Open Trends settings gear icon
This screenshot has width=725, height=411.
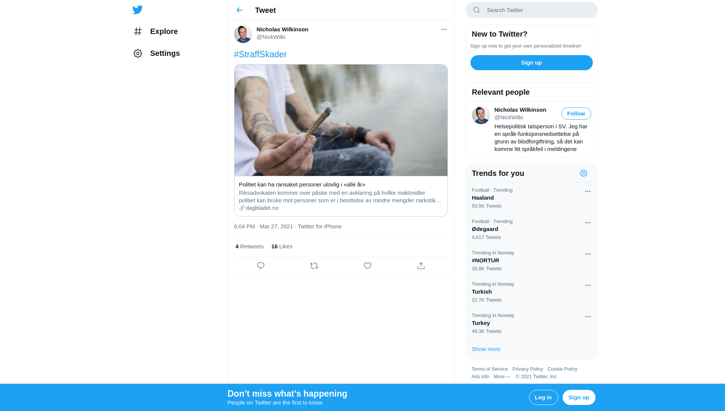coord(583,173)
